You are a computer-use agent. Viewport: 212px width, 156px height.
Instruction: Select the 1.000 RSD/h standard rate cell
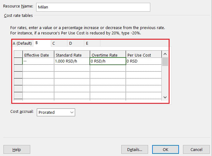pos(72,61)
